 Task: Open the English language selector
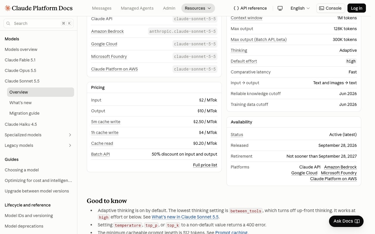300,8
